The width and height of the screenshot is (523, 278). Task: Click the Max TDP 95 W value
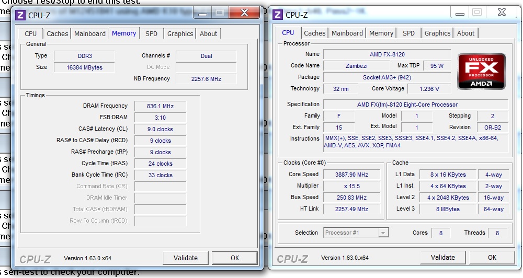pyautogui.click(x=437, y=66)
